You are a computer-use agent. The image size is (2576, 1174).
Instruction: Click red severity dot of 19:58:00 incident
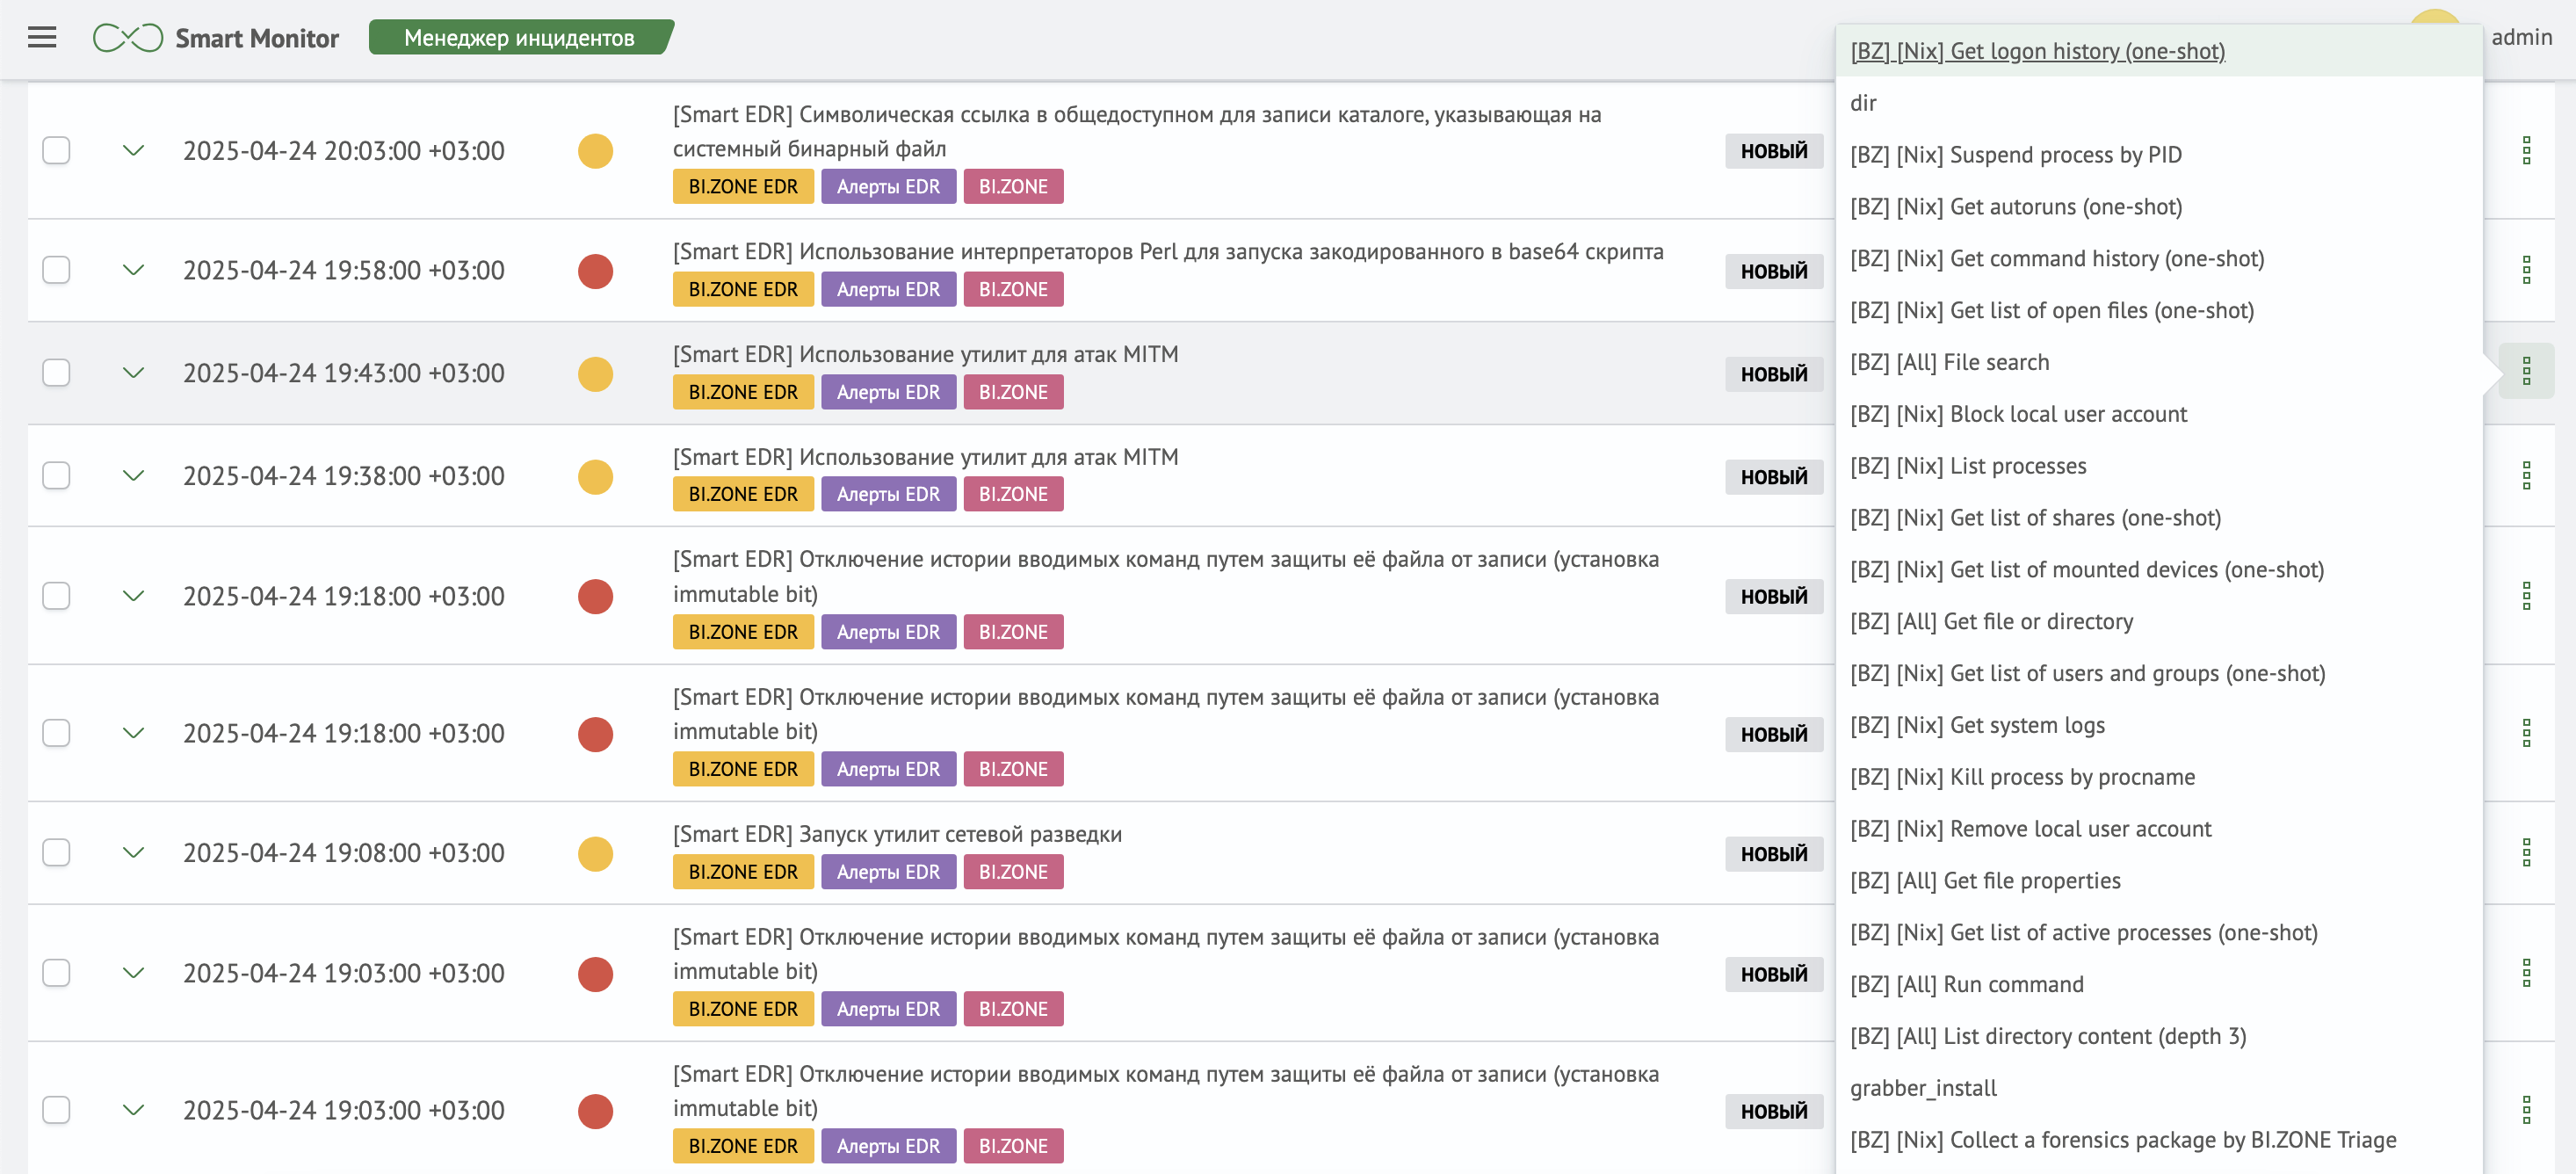point(595,271)
